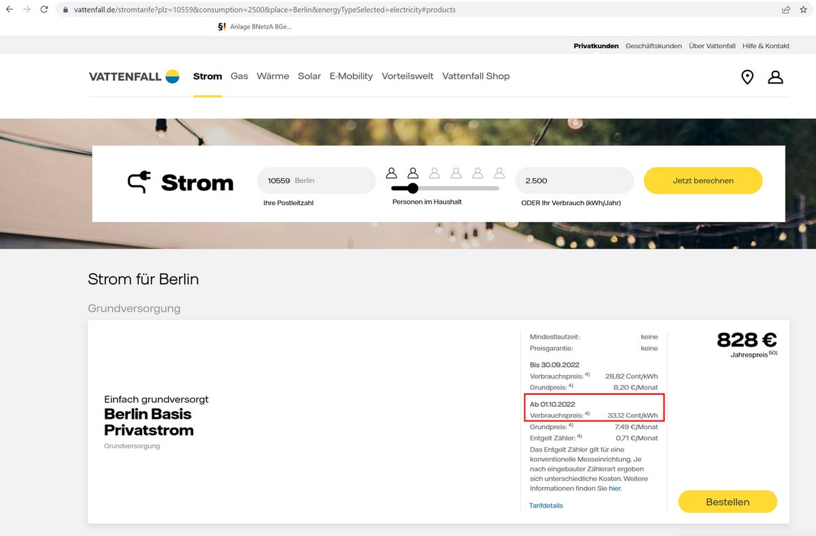Click the 33,12 Cent/kWh price value
This screenshot has height=536, width=816.
click(x=632, y=416)
